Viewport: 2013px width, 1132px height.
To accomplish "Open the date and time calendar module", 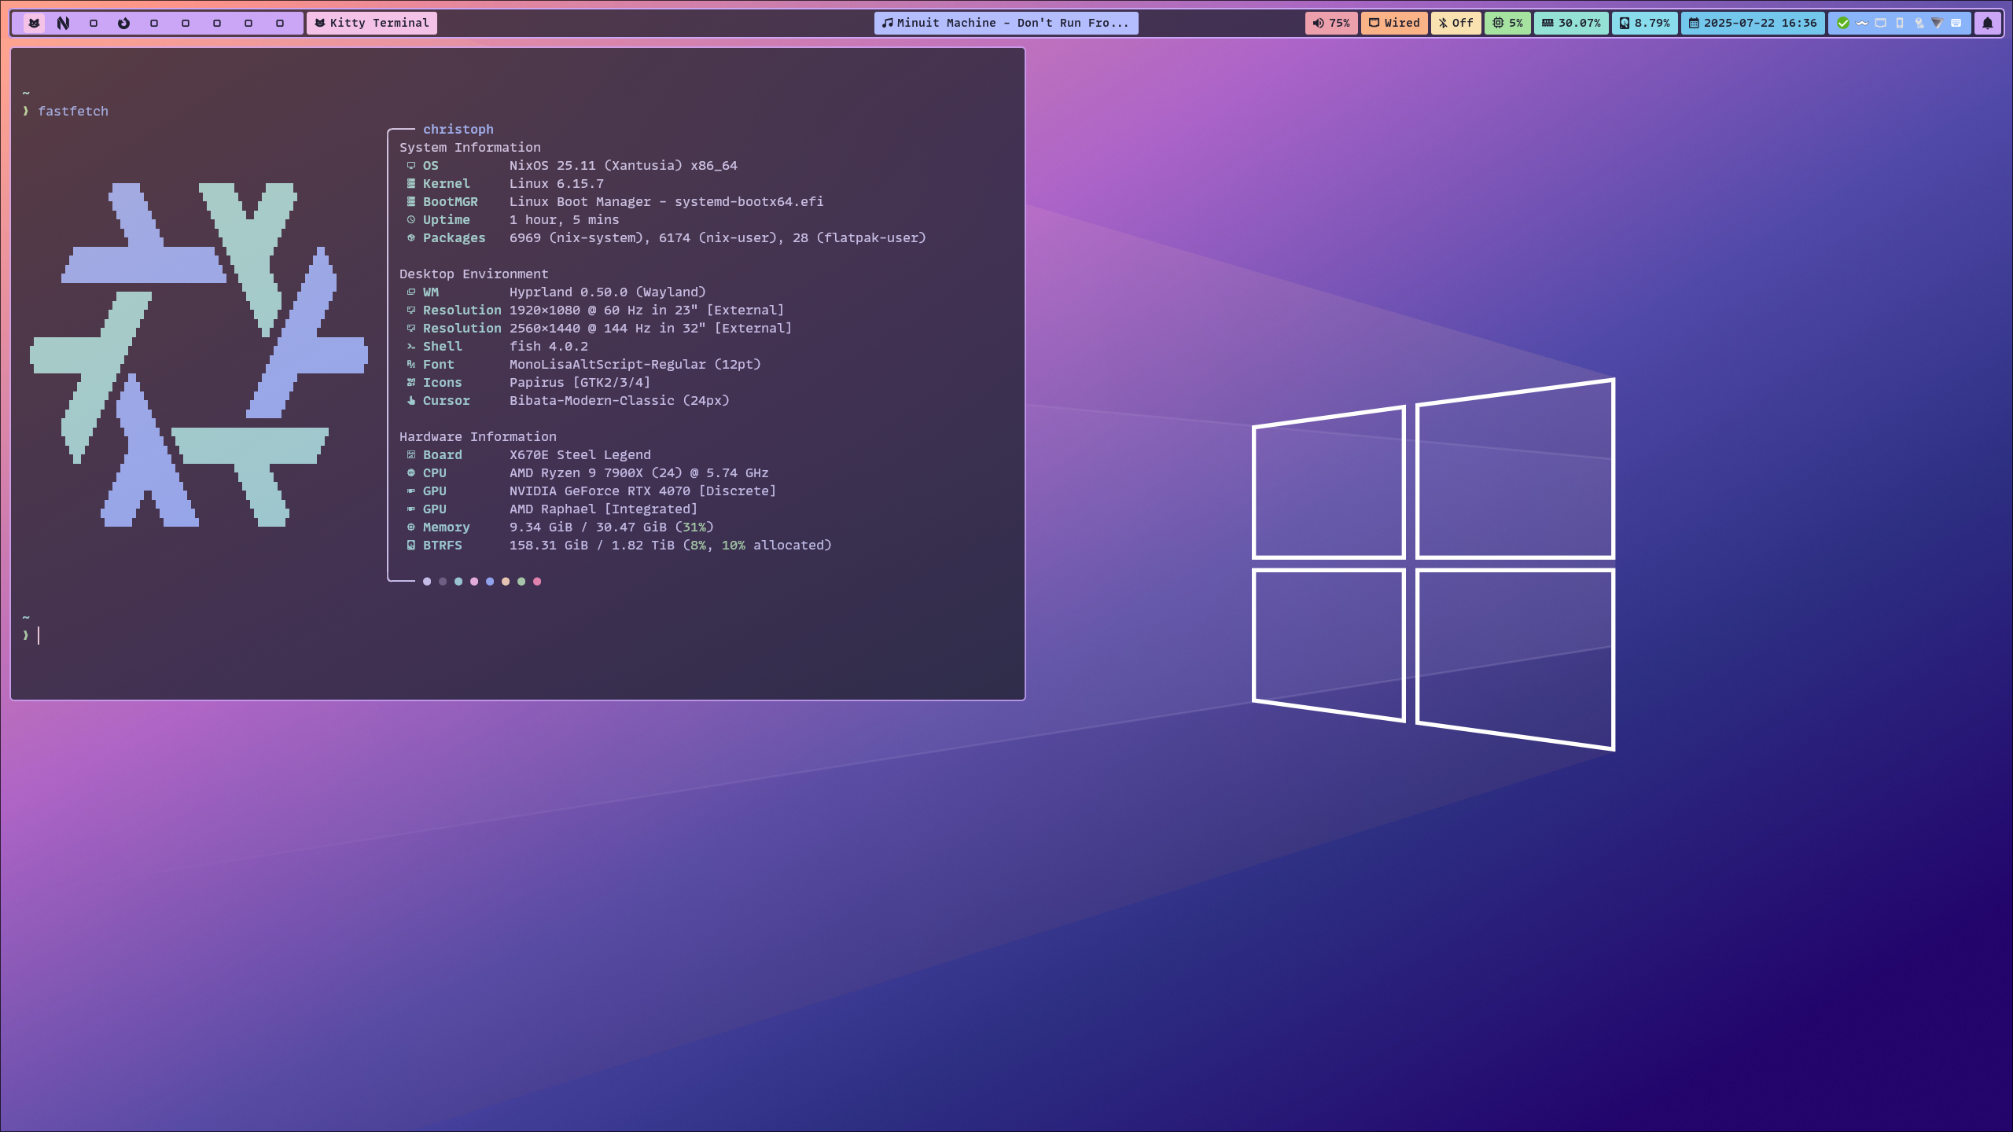I will (1753, 23).
